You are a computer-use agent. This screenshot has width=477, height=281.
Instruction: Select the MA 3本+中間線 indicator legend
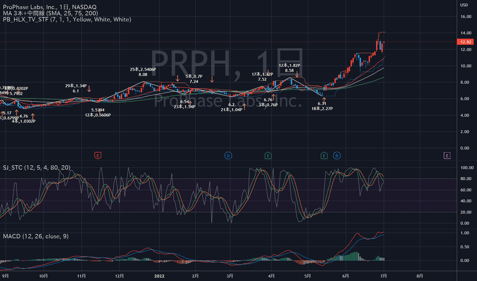51,13
